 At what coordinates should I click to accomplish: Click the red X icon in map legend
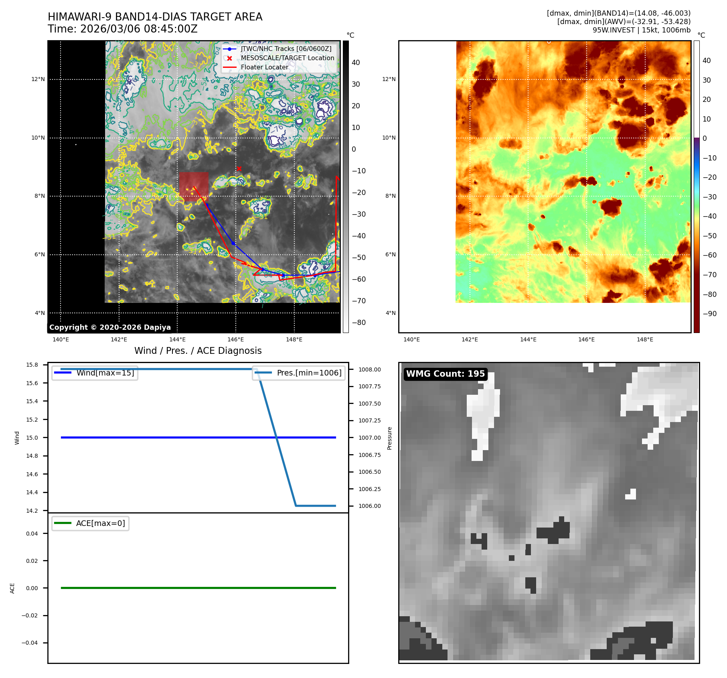coord(229,58)
